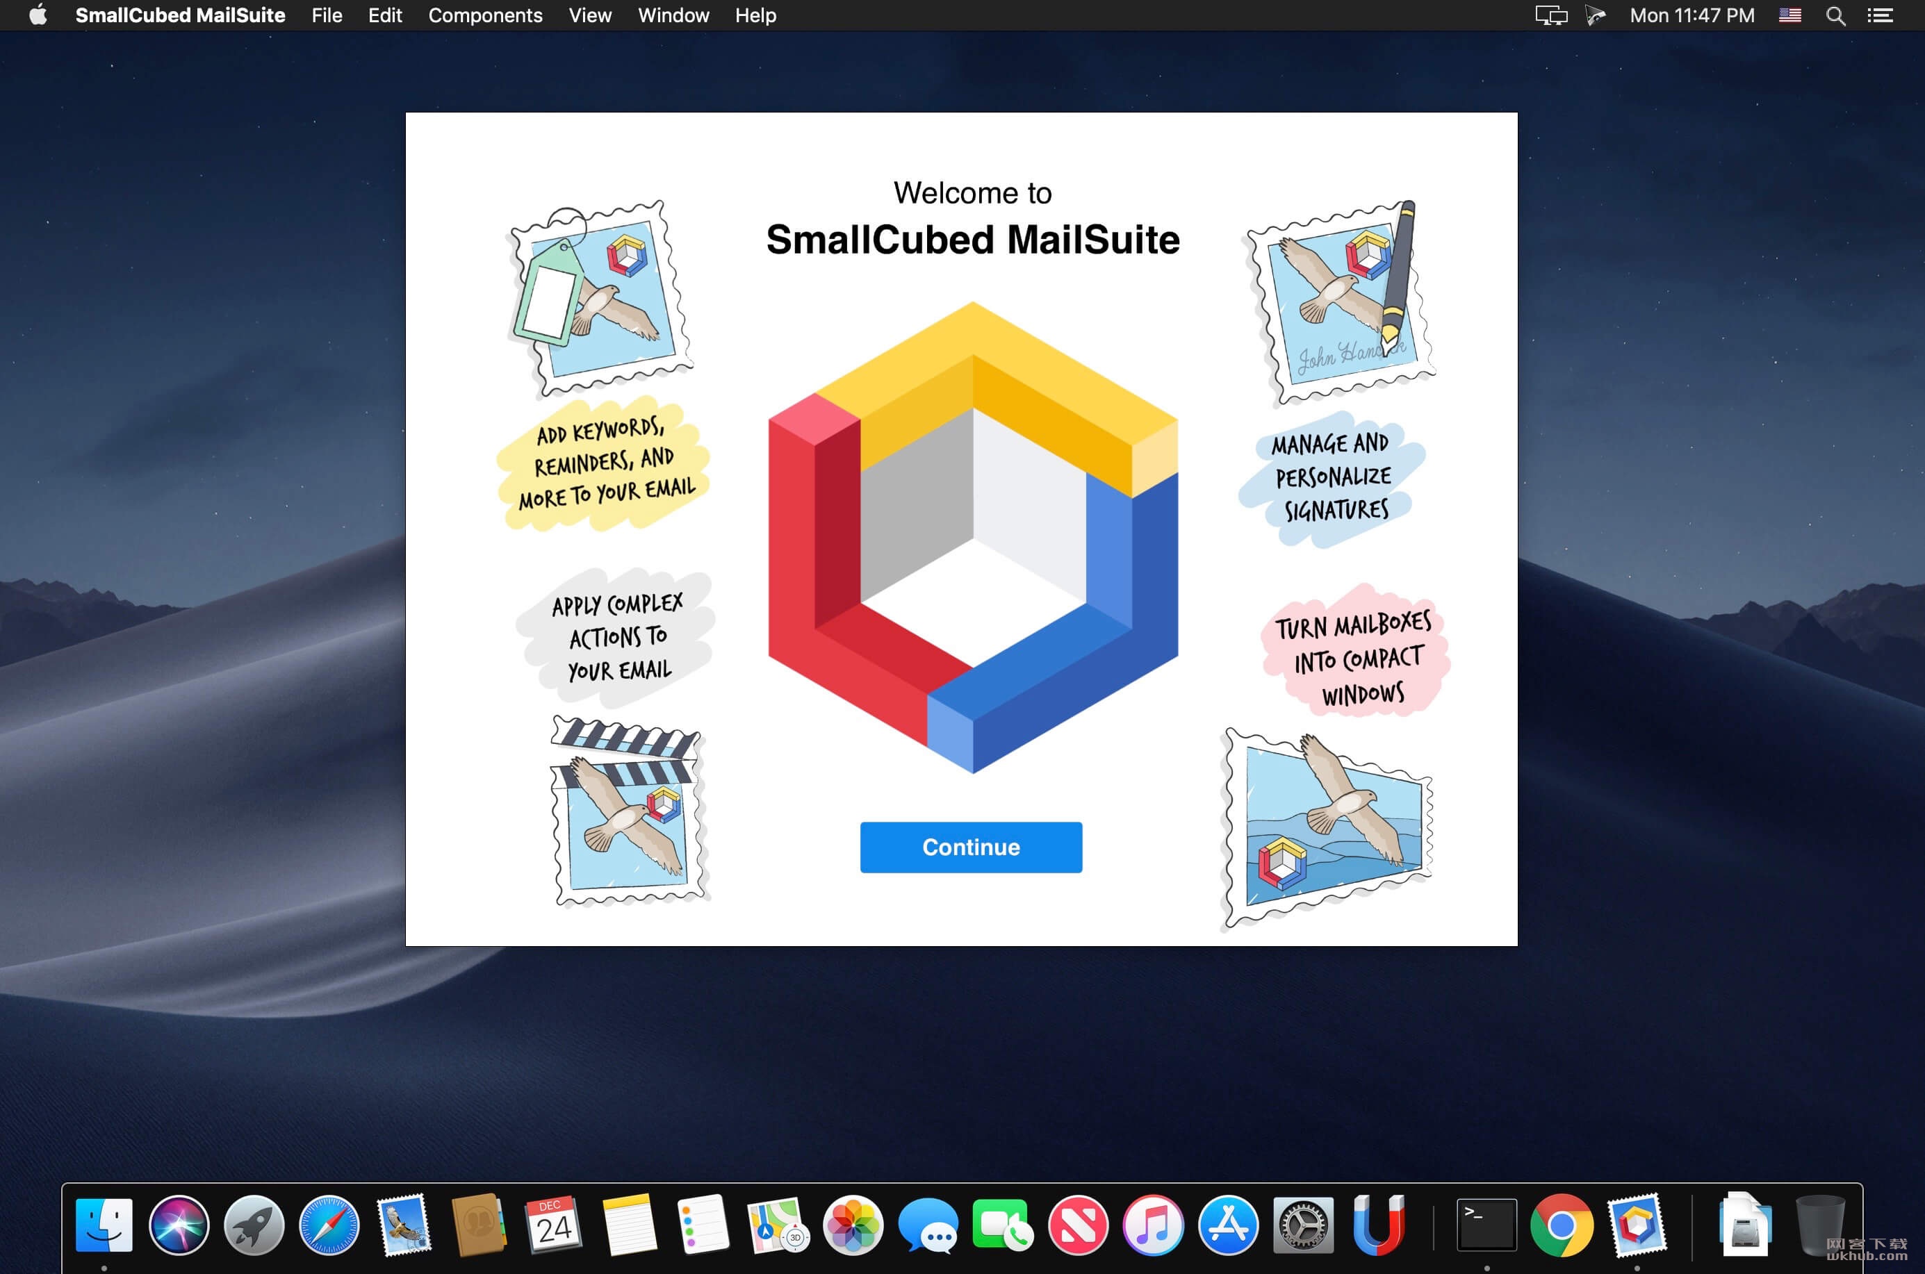This screenshot has height=1274, width=1925.
Task: Click SmallCubed MailSuite icon in Dock
Action: click(x=1637, y=1225)
